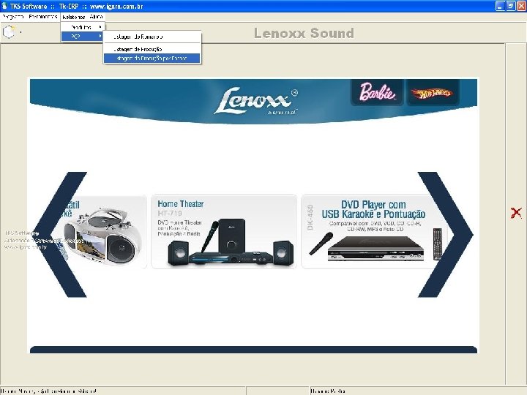
Task: Open the Programa menu
Action: 12,16
